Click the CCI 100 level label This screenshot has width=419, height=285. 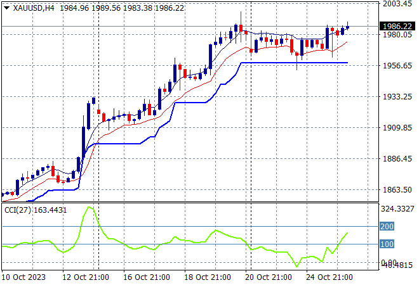pos(387,244)
